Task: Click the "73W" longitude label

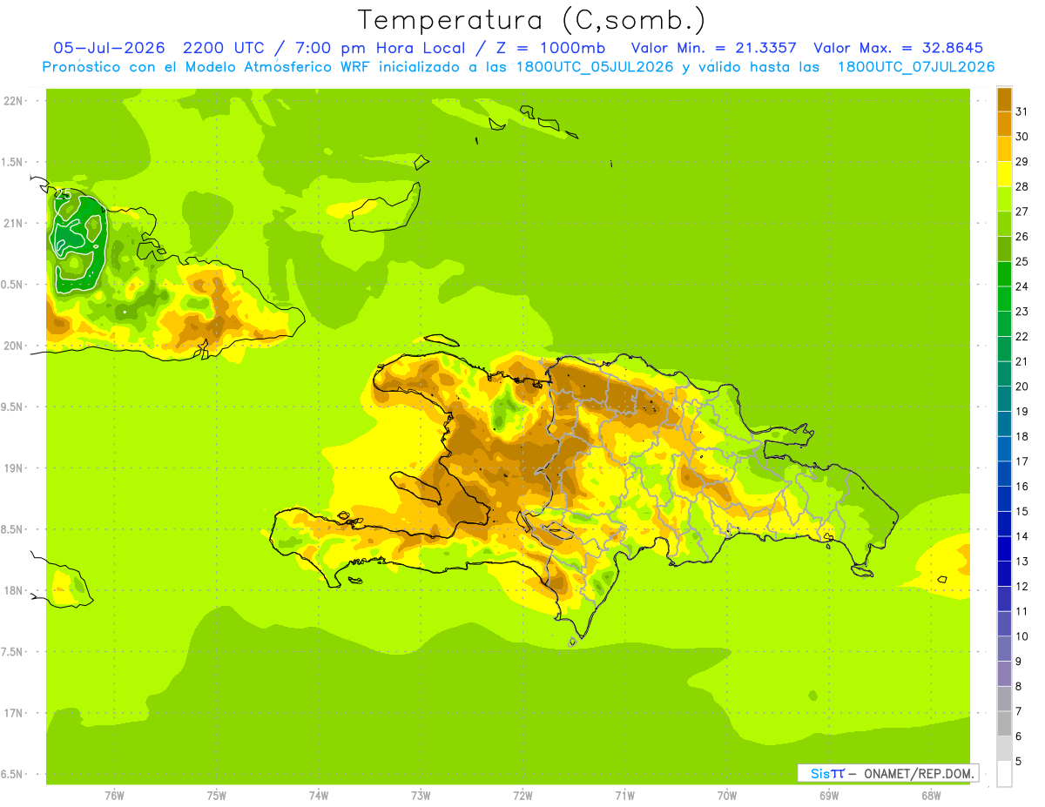Action: 421,795
